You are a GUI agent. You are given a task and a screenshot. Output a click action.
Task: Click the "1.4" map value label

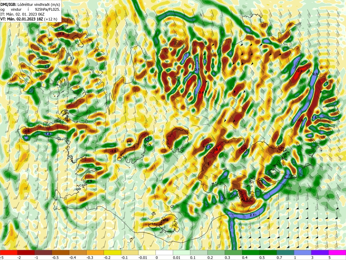tap(47, 134)
